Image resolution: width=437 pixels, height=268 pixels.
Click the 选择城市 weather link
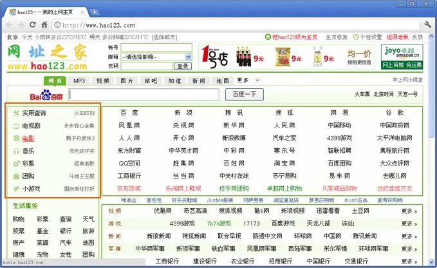(164, 37)
